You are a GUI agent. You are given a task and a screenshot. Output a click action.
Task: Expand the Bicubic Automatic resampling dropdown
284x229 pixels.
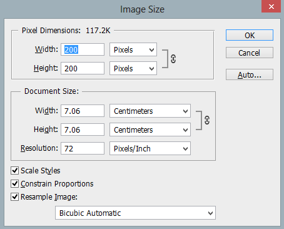135,213
